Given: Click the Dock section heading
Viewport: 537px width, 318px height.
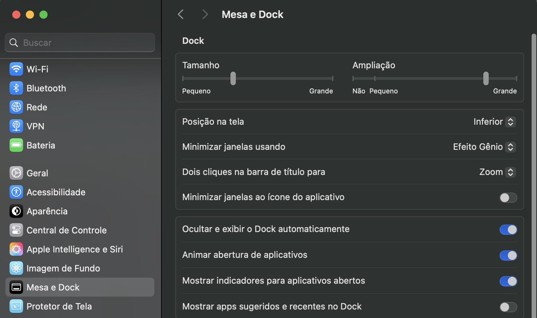Looking at the screenshot, I should point(193,41).
